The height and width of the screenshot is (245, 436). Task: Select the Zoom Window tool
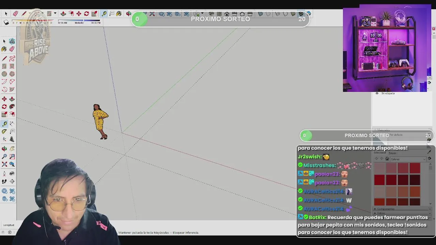12,157
